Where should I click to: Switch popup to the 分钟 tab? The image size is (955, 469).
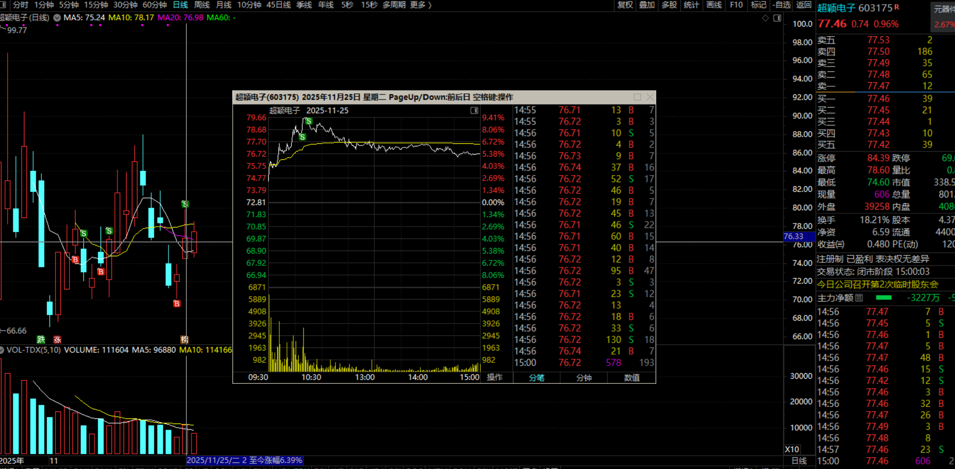click(584, 378)
